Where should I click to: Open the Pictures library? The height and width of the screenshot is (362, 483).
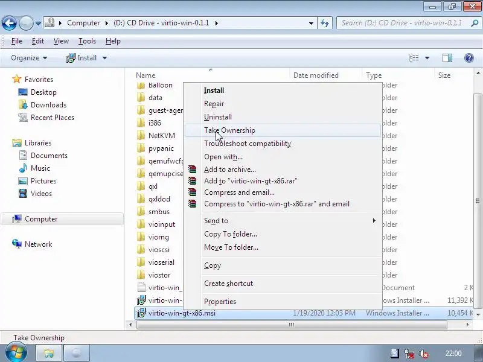pos(43,180)
